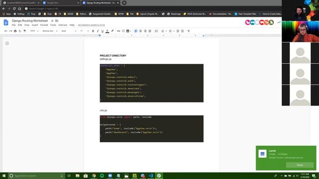Open the Tools menu
Viewport: 319px width, 179px height.
(x=53, y=25)
